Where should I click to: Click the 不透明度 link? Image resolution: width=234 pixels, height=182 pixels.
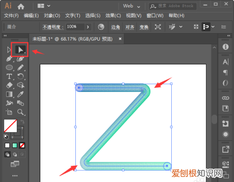point(53,27)
